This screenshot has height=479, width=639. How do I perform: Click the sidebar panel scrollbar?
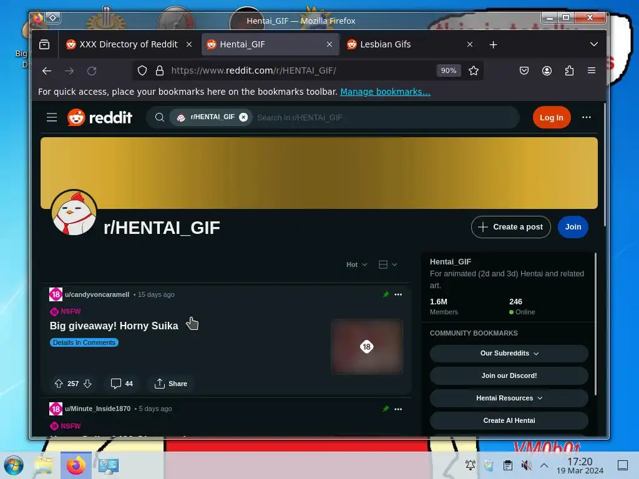coord(595,324)
